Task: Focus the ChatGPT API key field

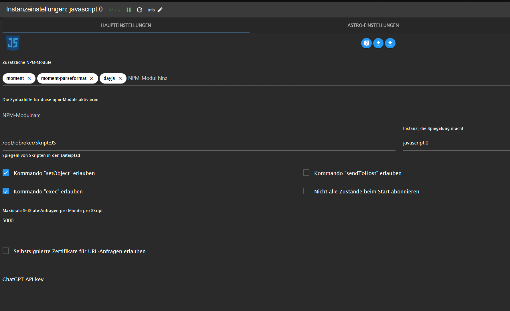Action: tap(256, 280)
